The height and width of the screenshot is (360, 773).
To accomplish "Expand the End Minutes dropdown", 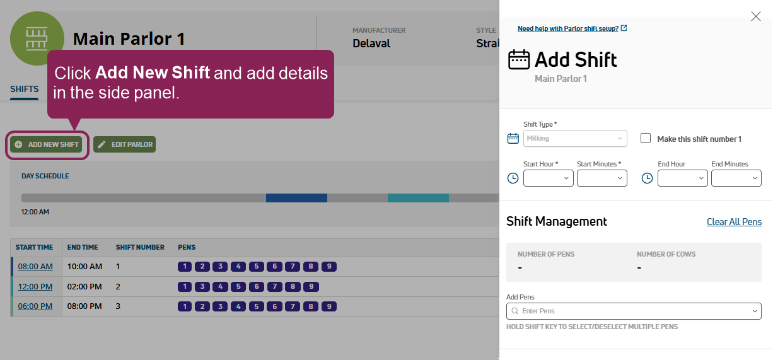I will click(x=736, y=178).
